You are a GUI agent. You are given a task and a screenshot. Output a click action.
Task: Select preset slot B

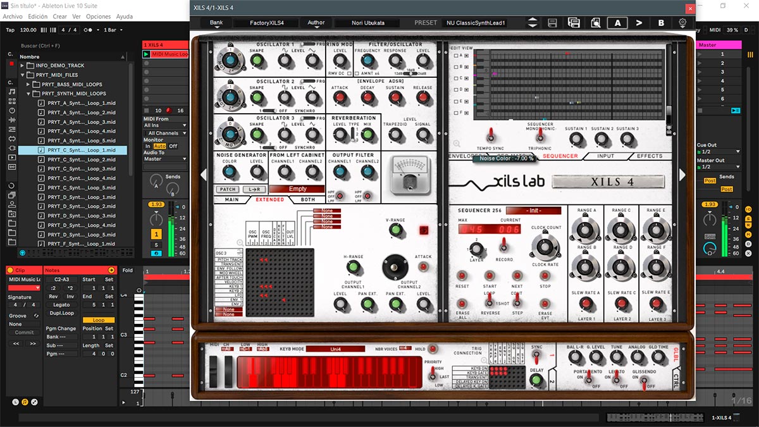661,23
